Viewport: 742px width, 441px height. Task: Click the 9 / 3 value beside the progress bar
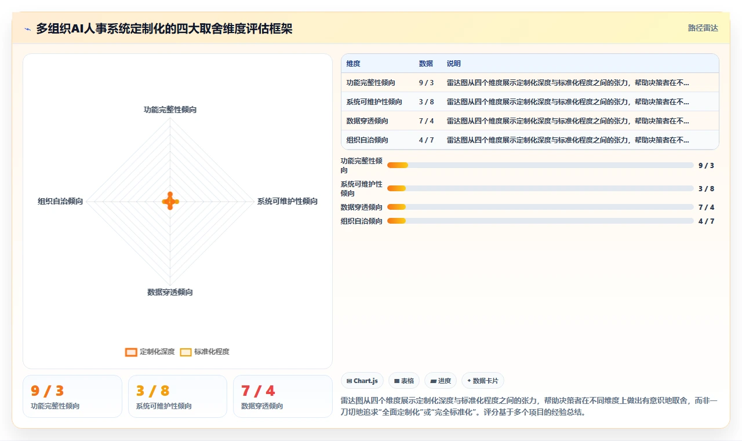click(x=706, y=165)
